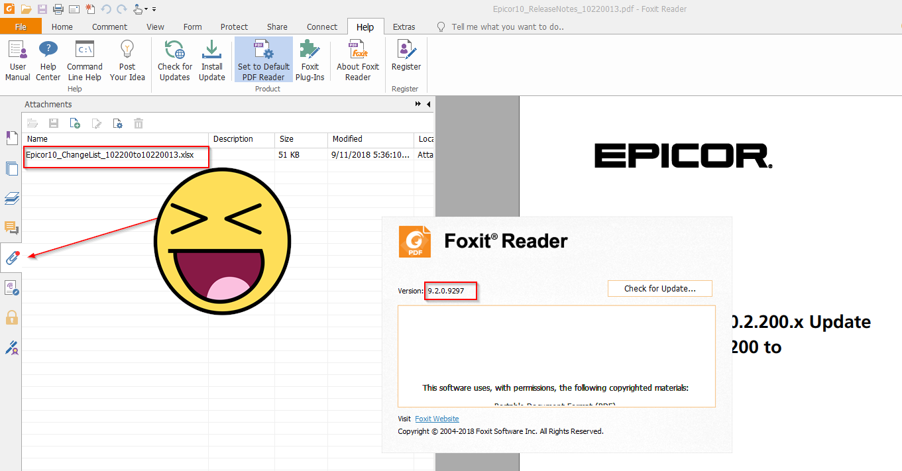
Task: Open the Comments side panel
Action: click(11, 229)
